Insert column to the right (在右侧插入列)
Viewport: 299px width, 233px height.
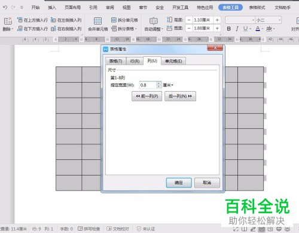pos(66,29)
